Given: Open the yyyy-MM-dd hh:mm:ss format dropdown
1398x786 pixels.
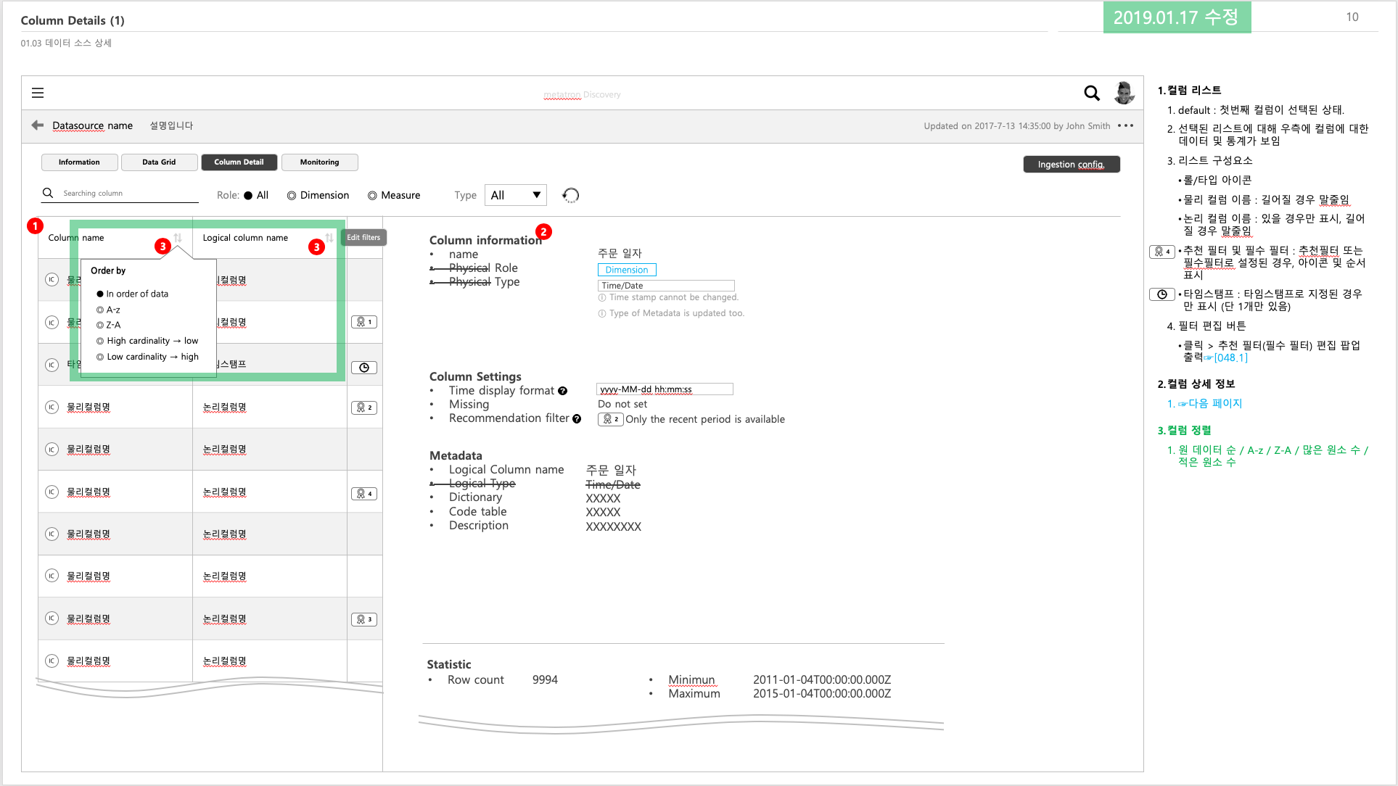Looking at the screenshot, I should 665,389.
